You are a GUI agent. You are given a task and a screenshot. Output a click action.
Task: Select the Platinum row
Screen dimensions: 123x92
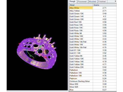click(x=93, y=78)
